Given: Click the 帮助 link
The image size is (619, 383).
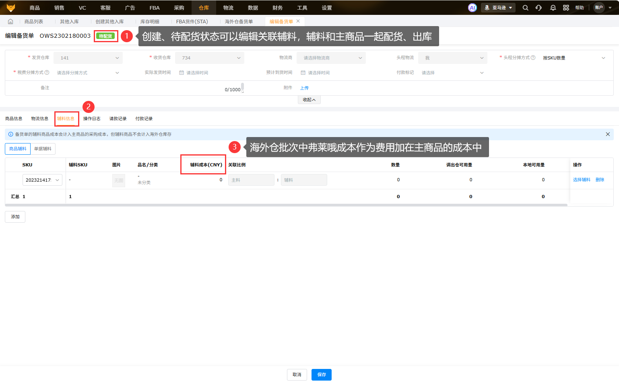Looking at the screenshot, I should click(580, 8).
